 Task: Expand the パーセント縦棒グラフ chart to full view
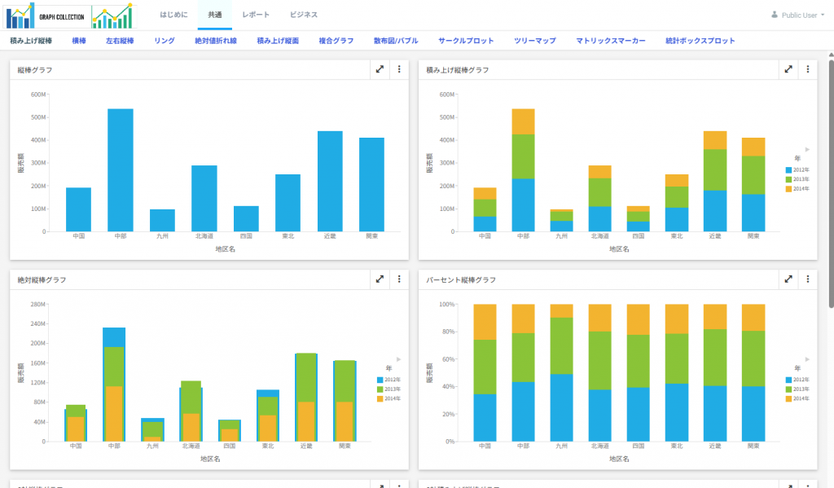tap(788, 279)
